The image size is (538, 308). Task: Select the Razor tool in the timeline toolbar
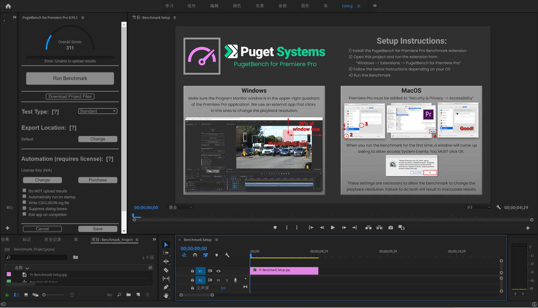(166, 270)
